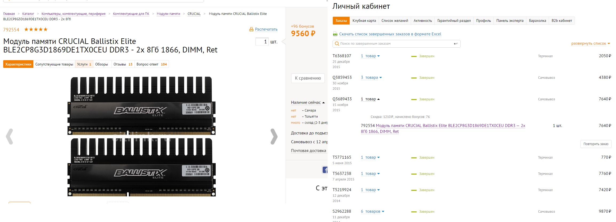This screenshot has width=616, height=222.
Task: Click the product quantity input box
Action: (262, 42)
